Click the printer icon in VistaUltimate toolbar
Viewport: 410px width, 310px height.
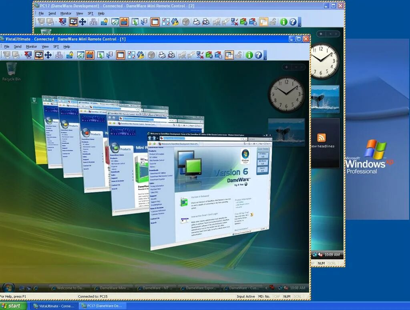[162, 55]
